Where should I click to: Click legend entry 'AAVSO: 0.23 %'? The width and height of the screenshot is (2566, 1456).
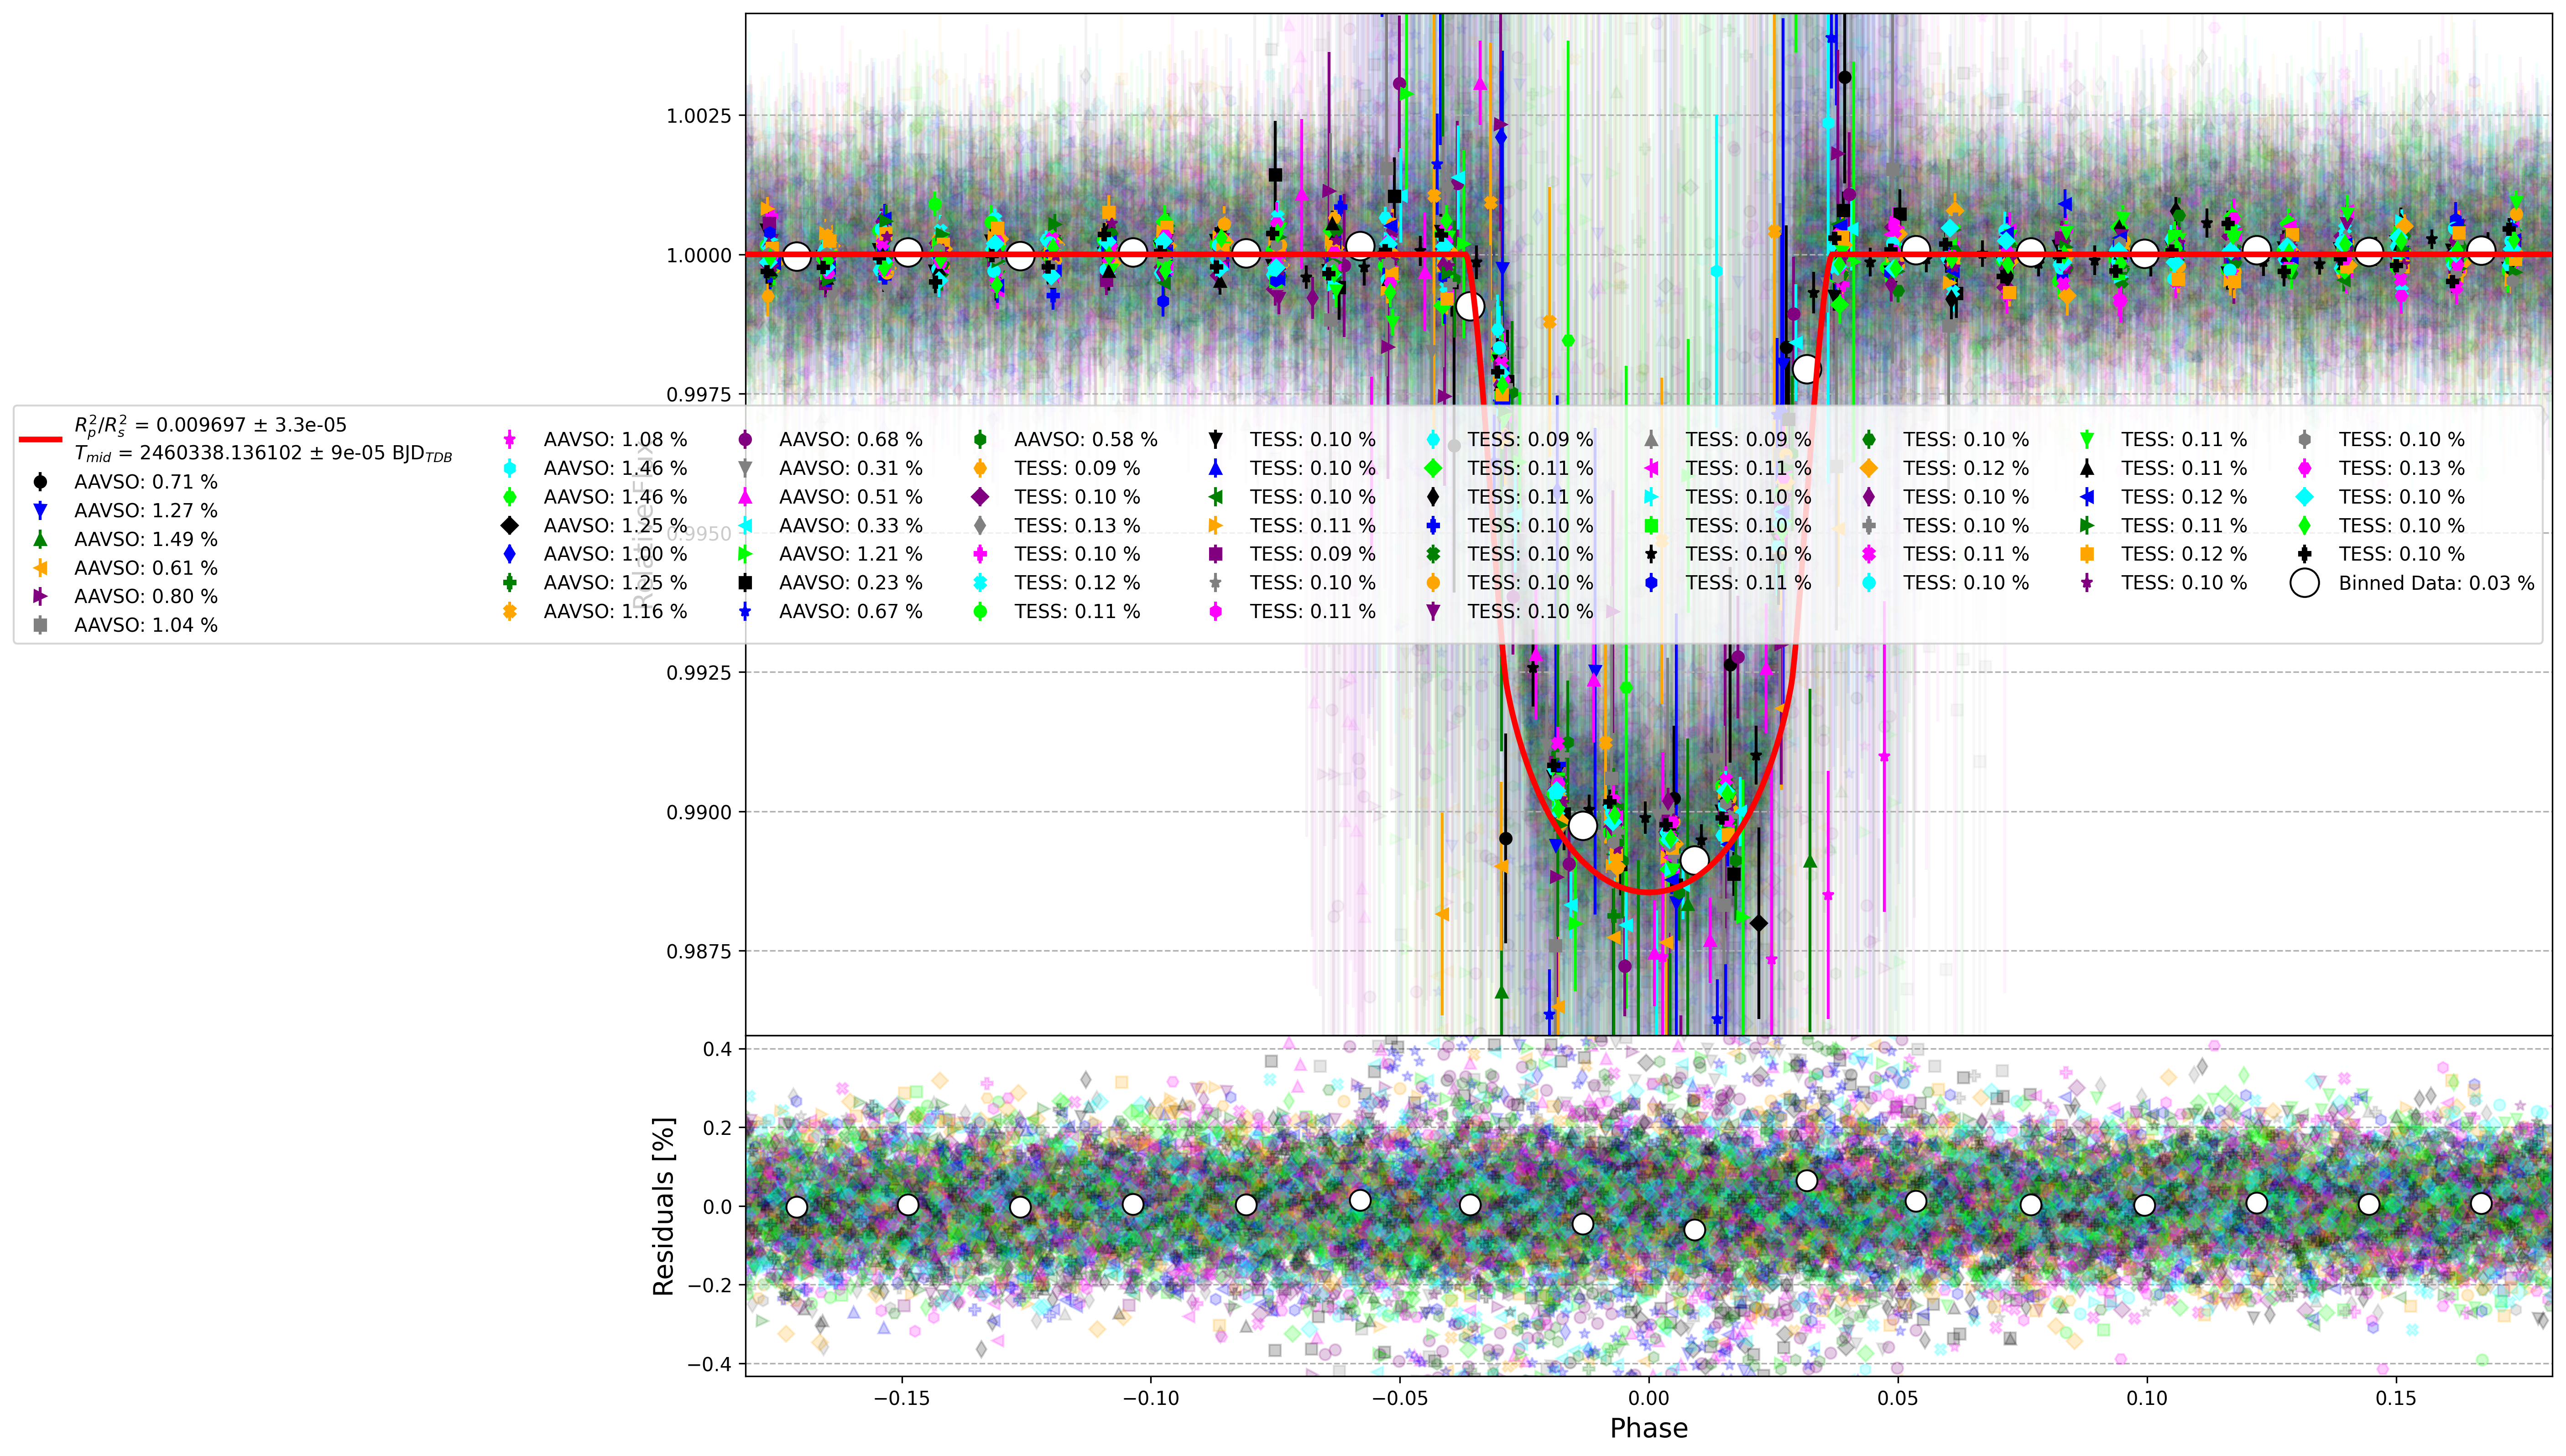(x=850, y=582)
